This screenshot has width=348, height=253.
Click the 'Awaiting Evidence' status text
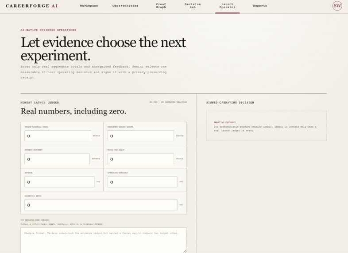click(x=224, y=122)
